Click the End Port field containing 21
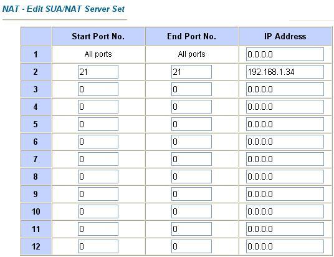 coord(191,72)
